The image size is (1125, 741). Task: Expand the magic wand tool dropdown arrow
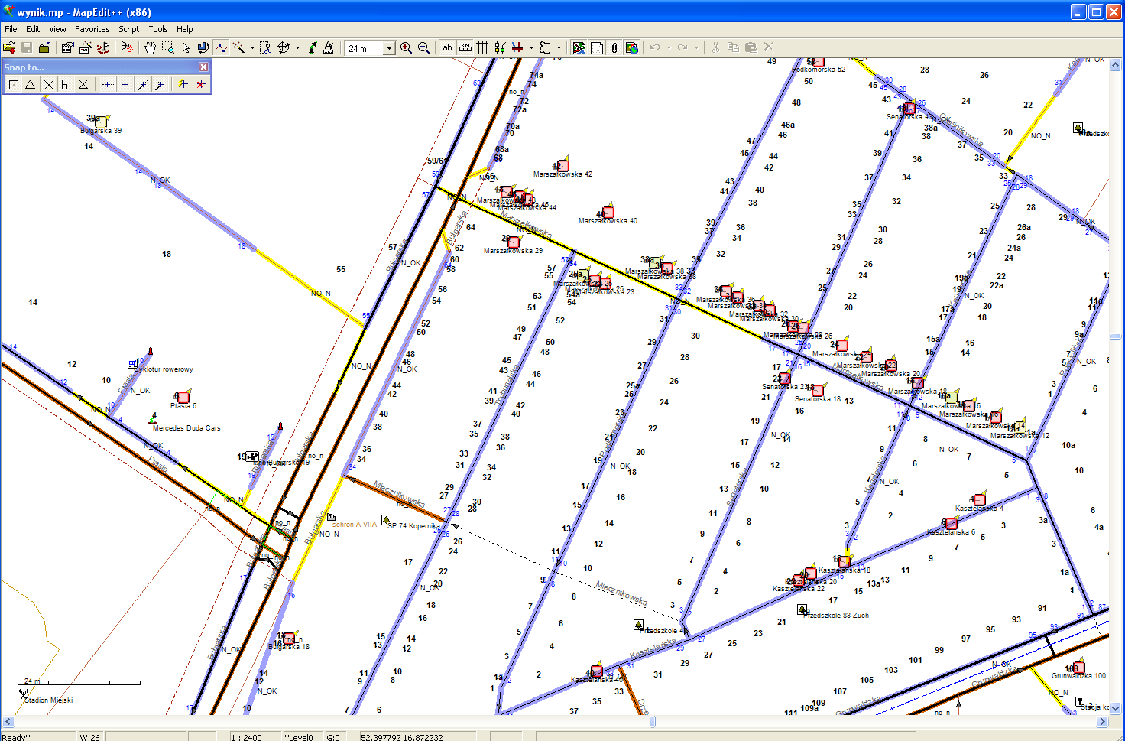[x=252, y=48]
